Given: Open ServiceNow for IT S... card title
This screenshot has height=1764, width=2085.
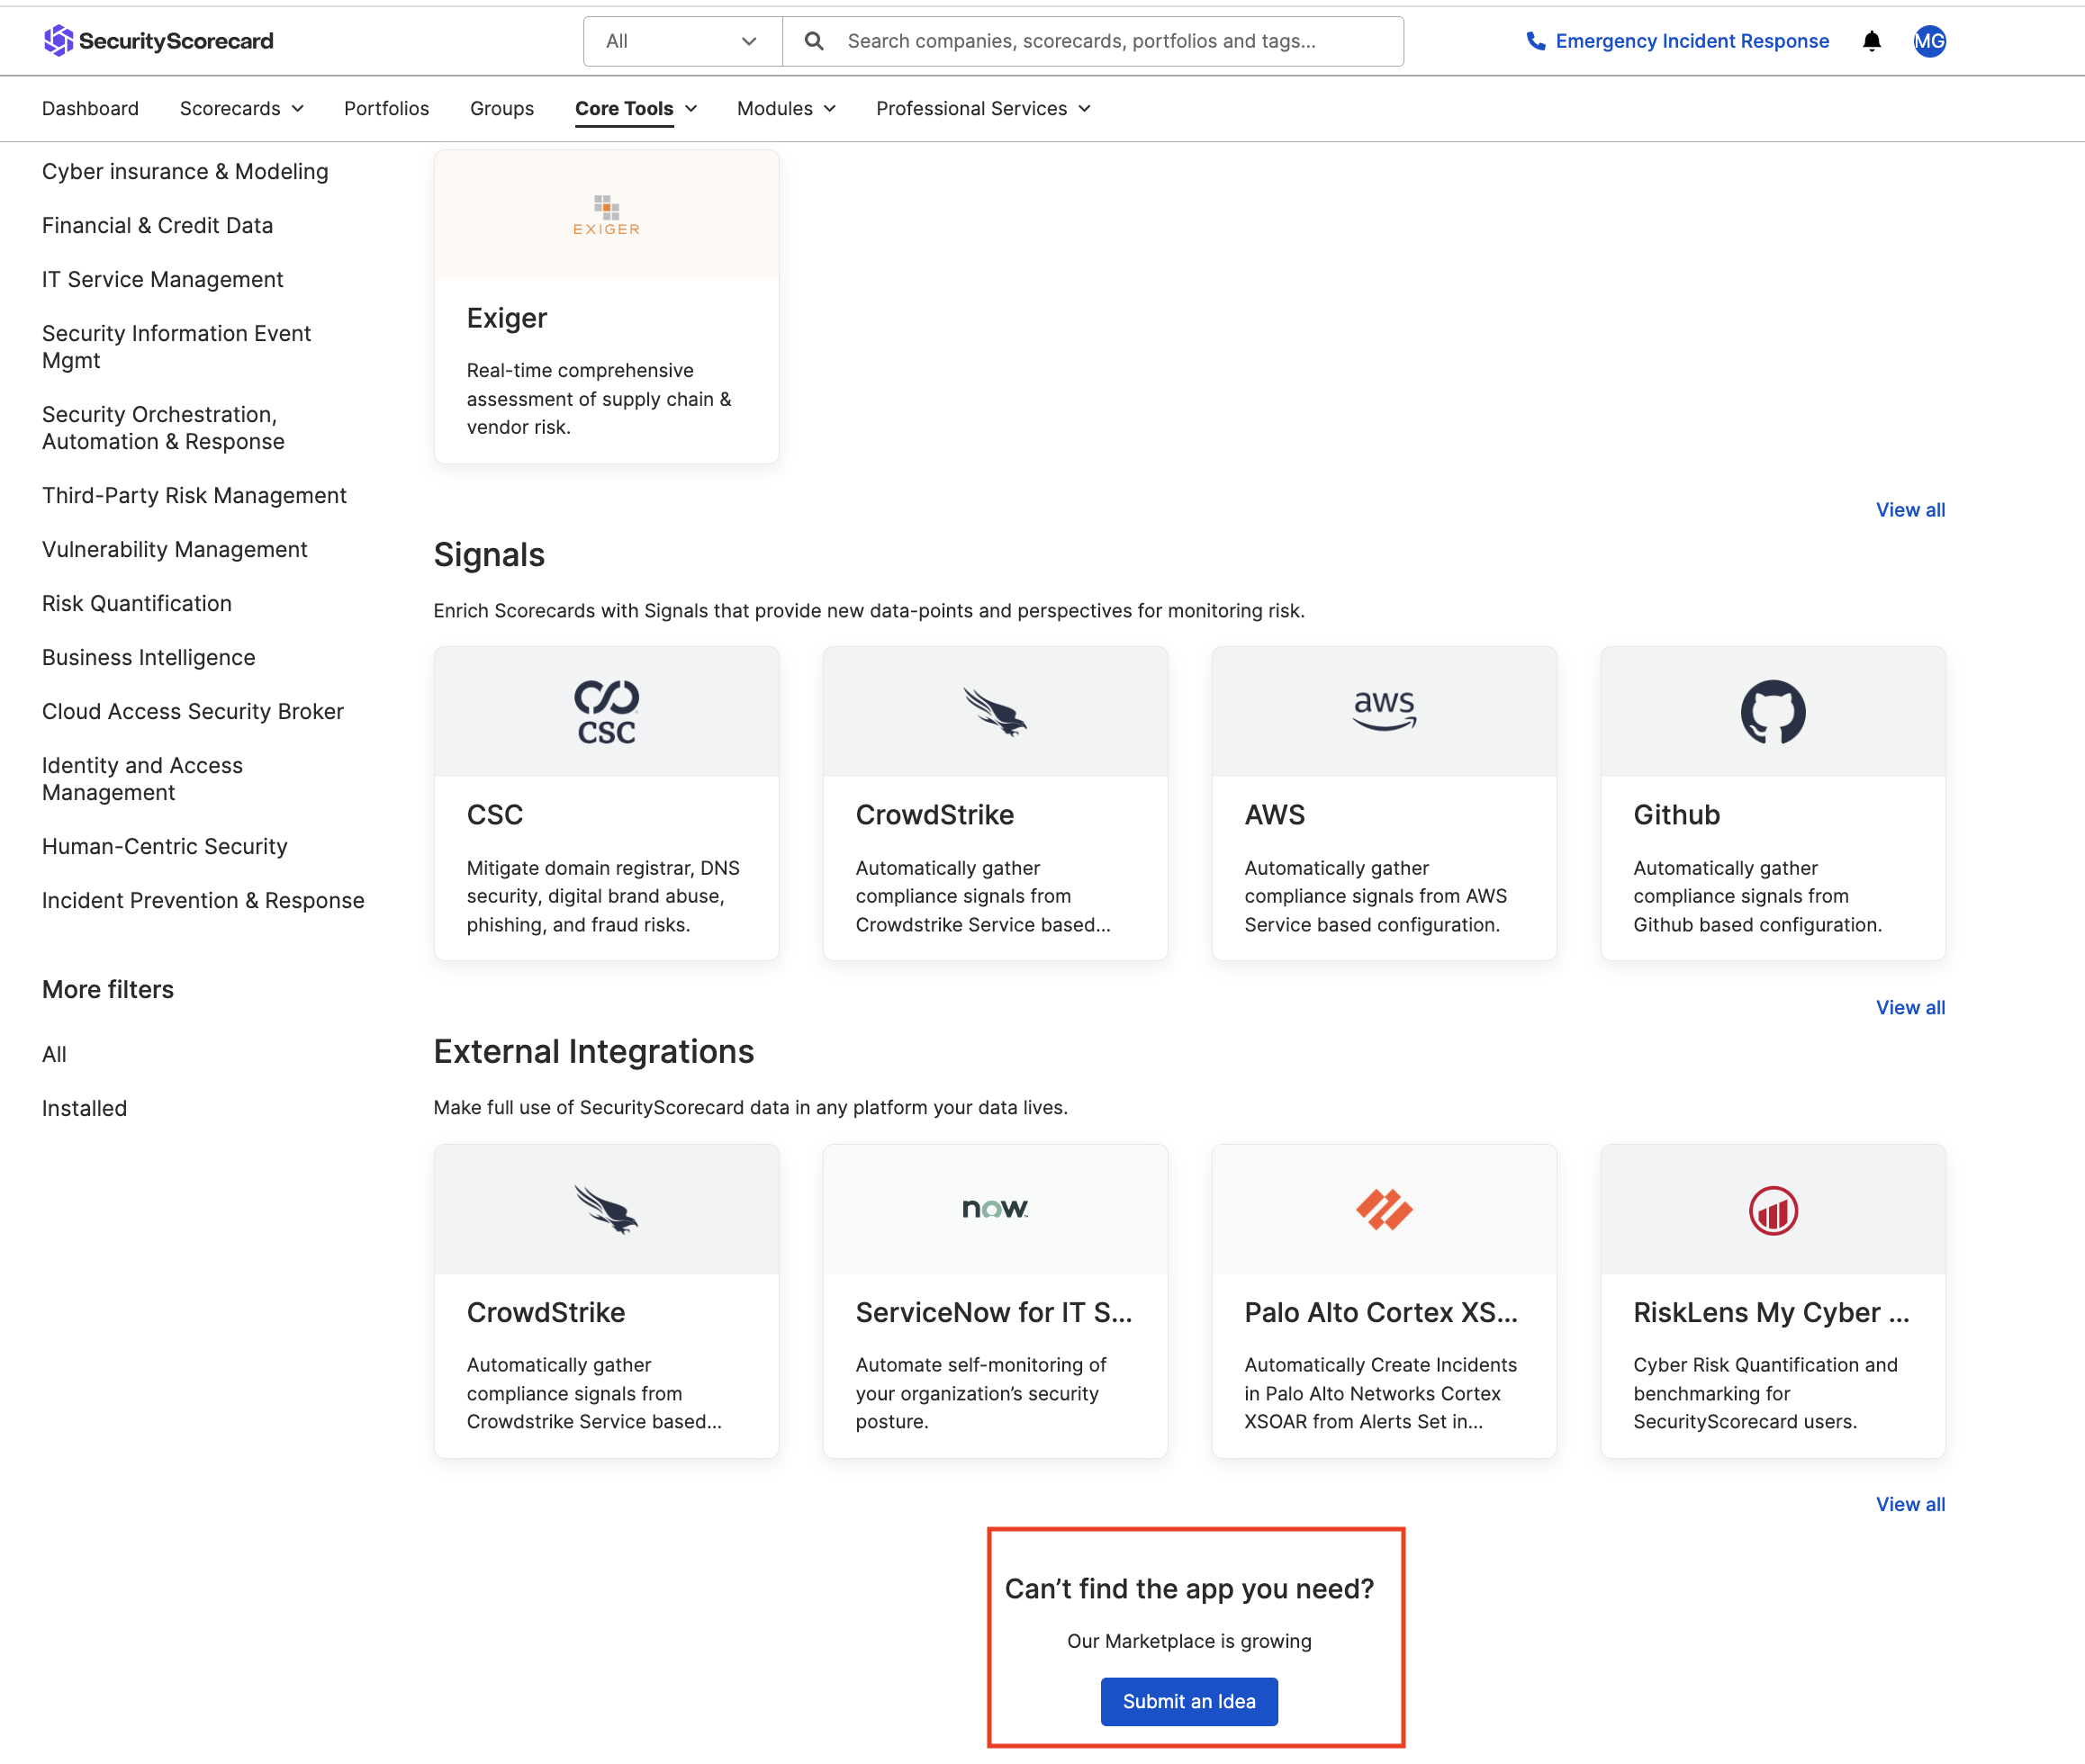Looking at the screenshot, I should [994, 1312].
